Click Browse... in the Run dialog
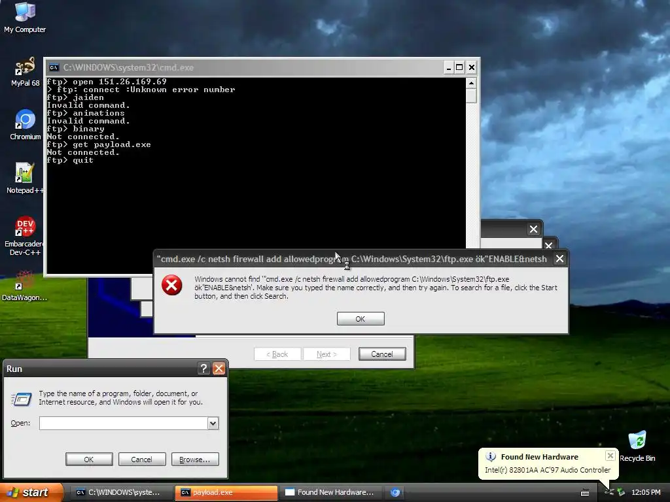Screen dimensions: 670x502 coord(195,460)
